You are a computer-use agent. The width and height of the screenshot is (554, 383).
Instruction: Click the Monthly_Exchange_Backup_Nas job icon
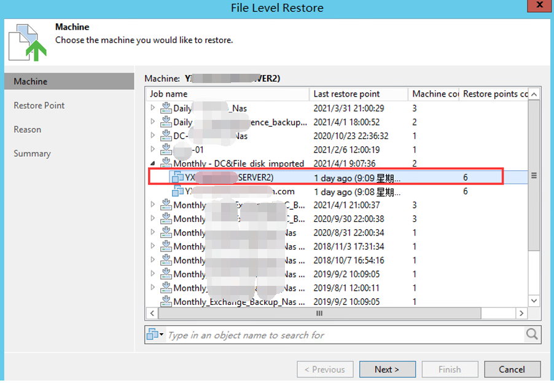[x=166, y=302]
